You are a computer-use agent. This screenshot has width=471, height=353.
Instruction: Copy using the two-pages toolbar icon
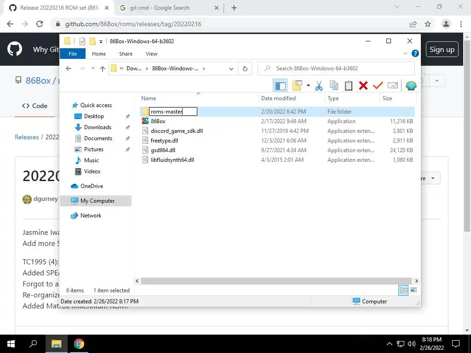coord(334,85)
